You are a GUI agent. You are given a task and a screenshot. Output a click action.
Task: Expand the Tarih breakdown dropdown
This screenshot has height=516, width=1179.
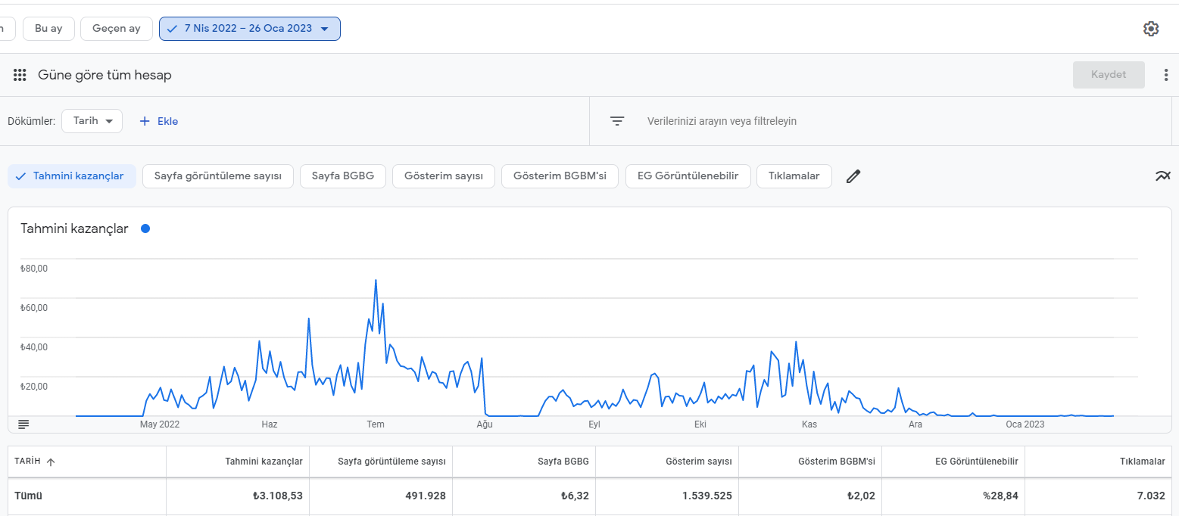92,121
